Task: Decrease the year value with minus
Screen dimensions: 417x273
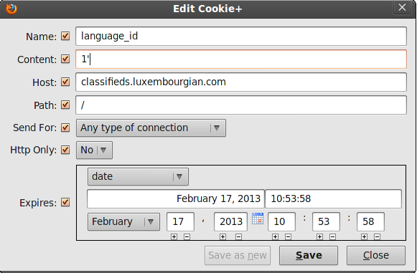Action: [x=238, y=236]
